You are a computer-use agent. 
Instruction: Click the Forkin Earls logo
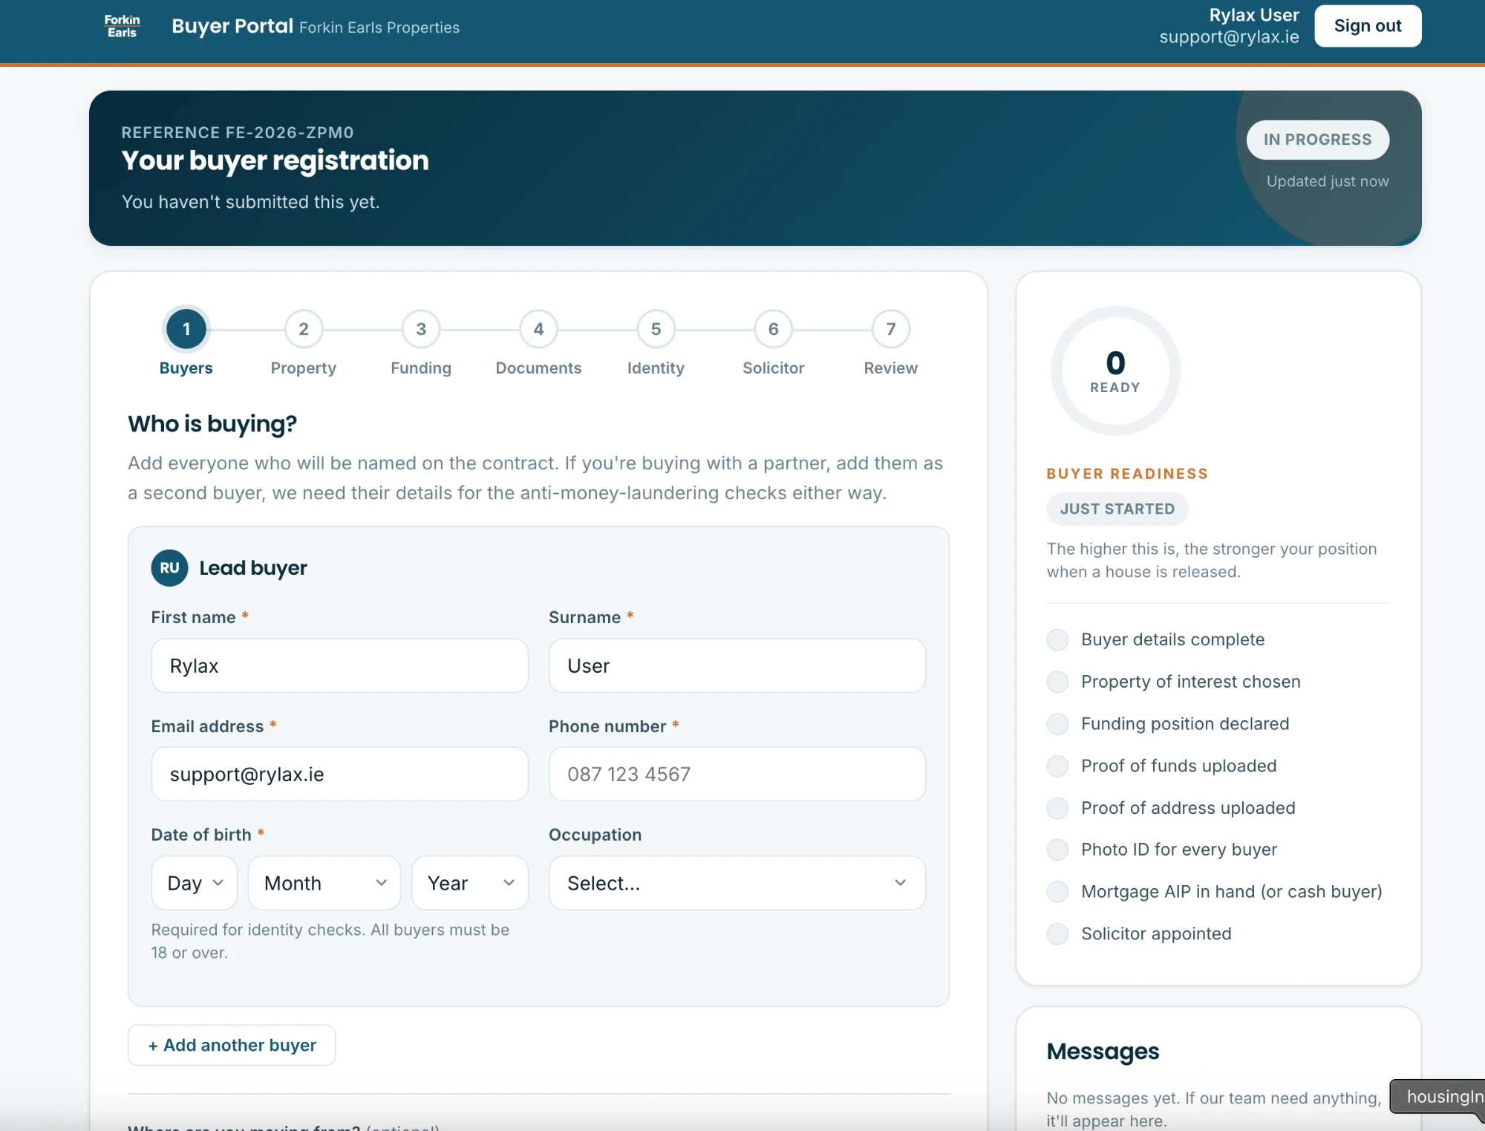pos(122,26)
